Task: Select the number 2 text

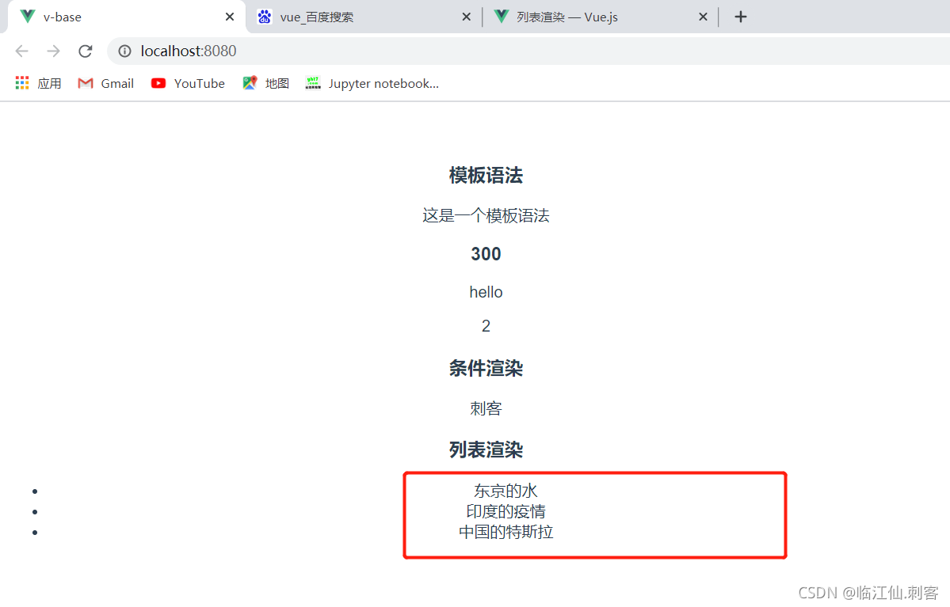Action: [486, 326]
